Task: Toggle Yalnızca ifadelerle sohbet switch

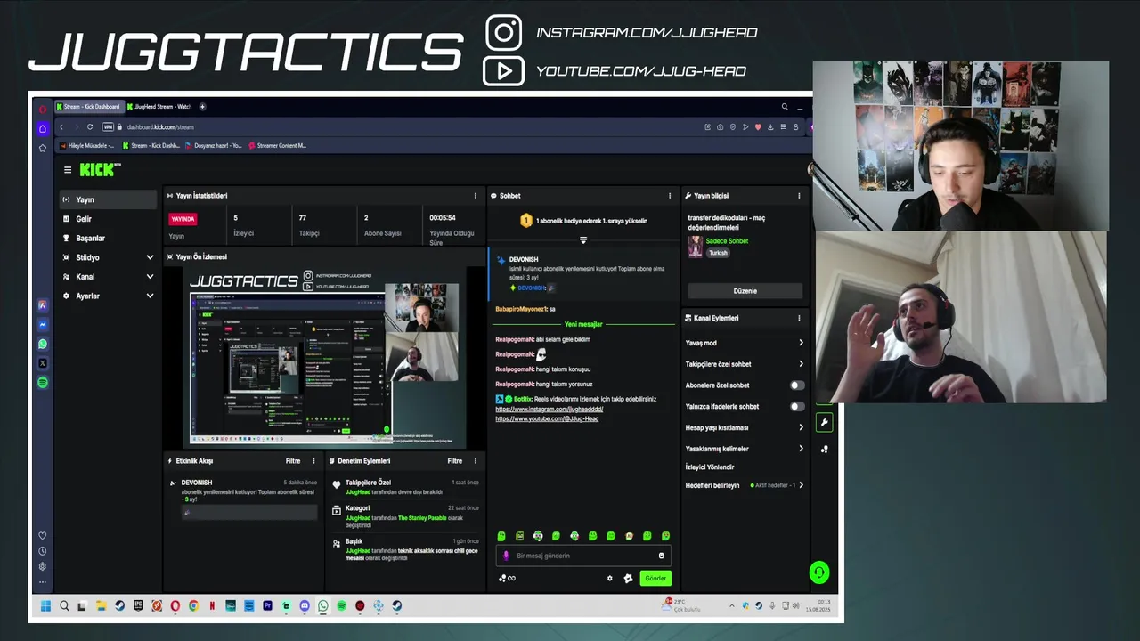Action: tap(797, 407)
